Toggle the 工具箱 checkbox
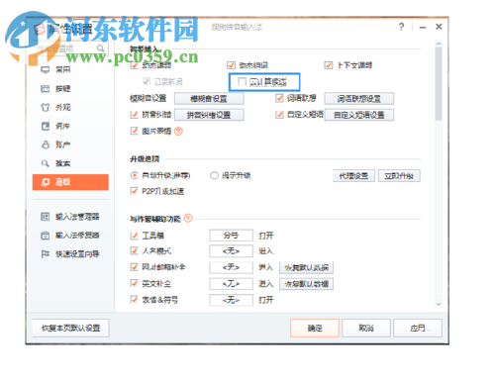The height and width of the screenshot is (383, 495). click(x=134, y=236)
